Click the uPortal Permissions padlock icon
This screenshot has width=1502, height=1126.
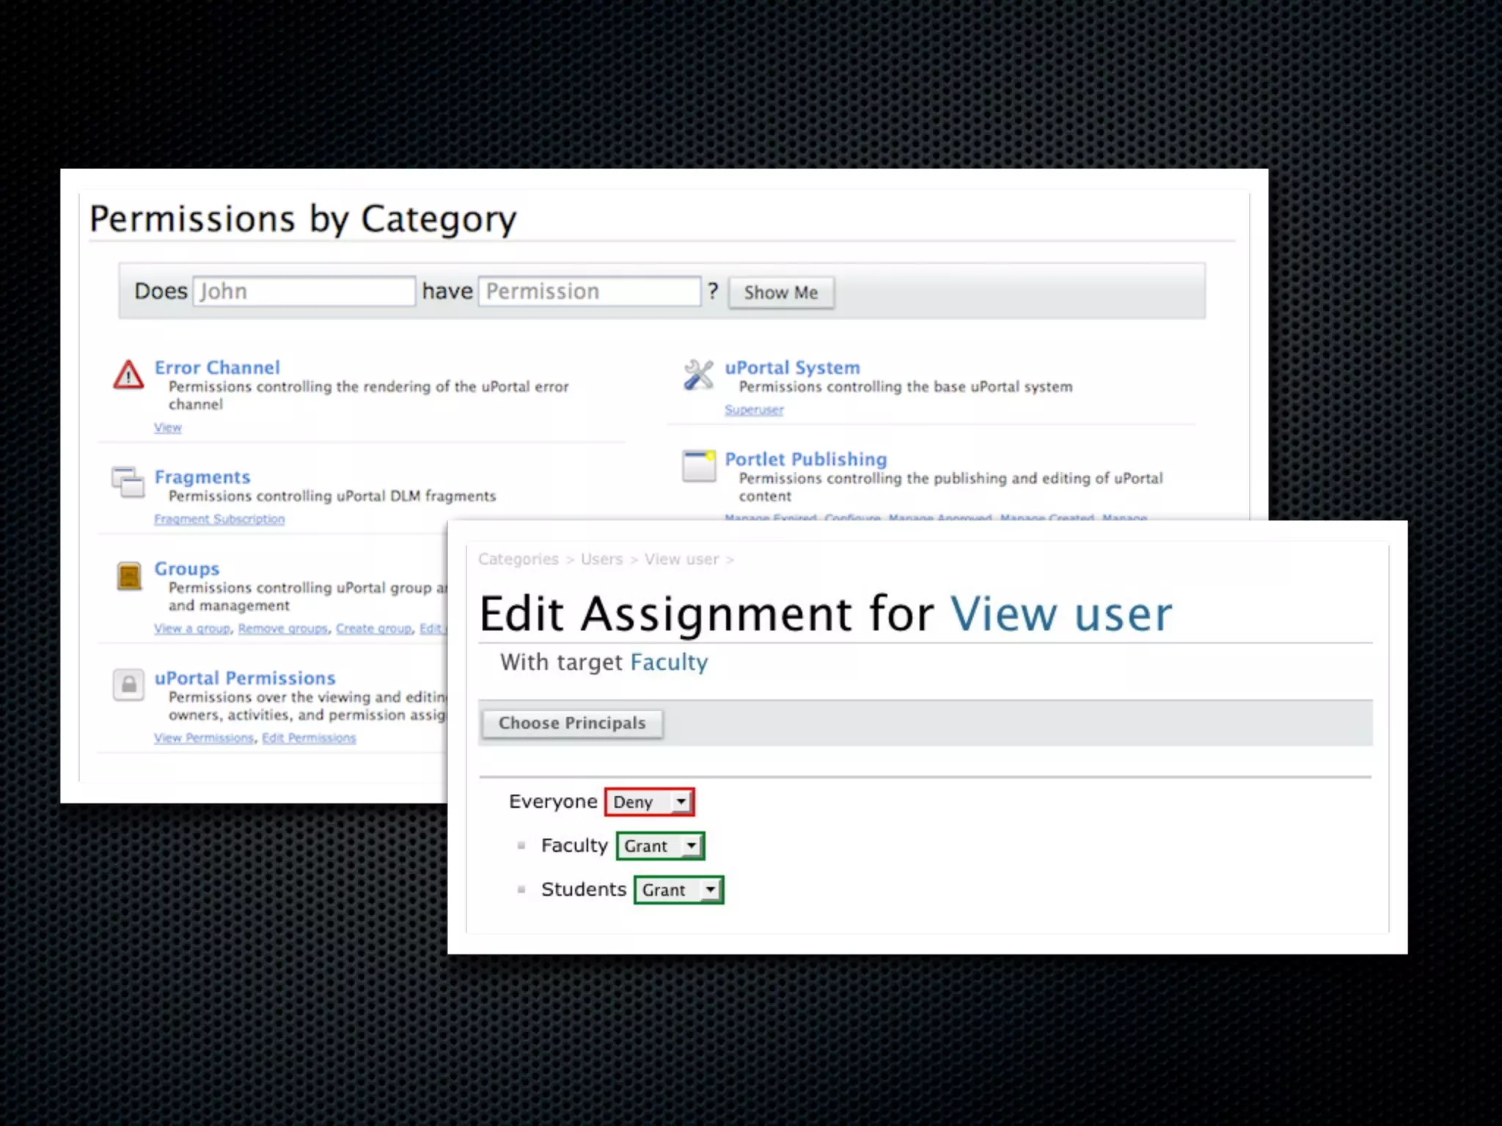click(128, 685)
